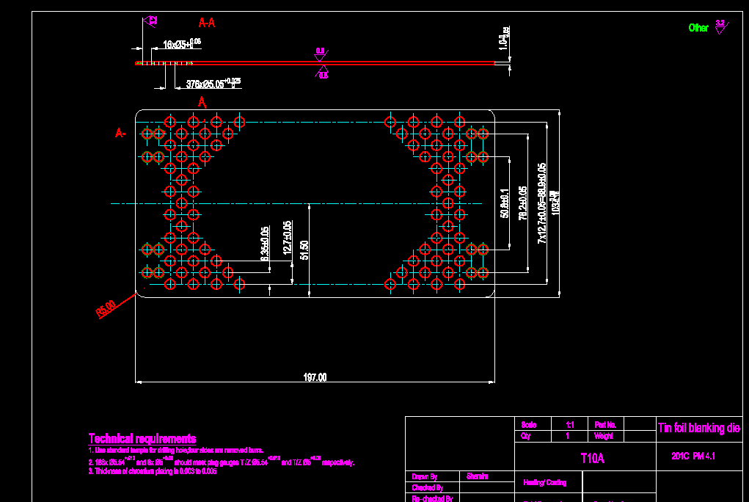Click the 12.7±0.05 dimension text
Image resolution: width=749 pixels, height=502 pixels.
[287, 239]
